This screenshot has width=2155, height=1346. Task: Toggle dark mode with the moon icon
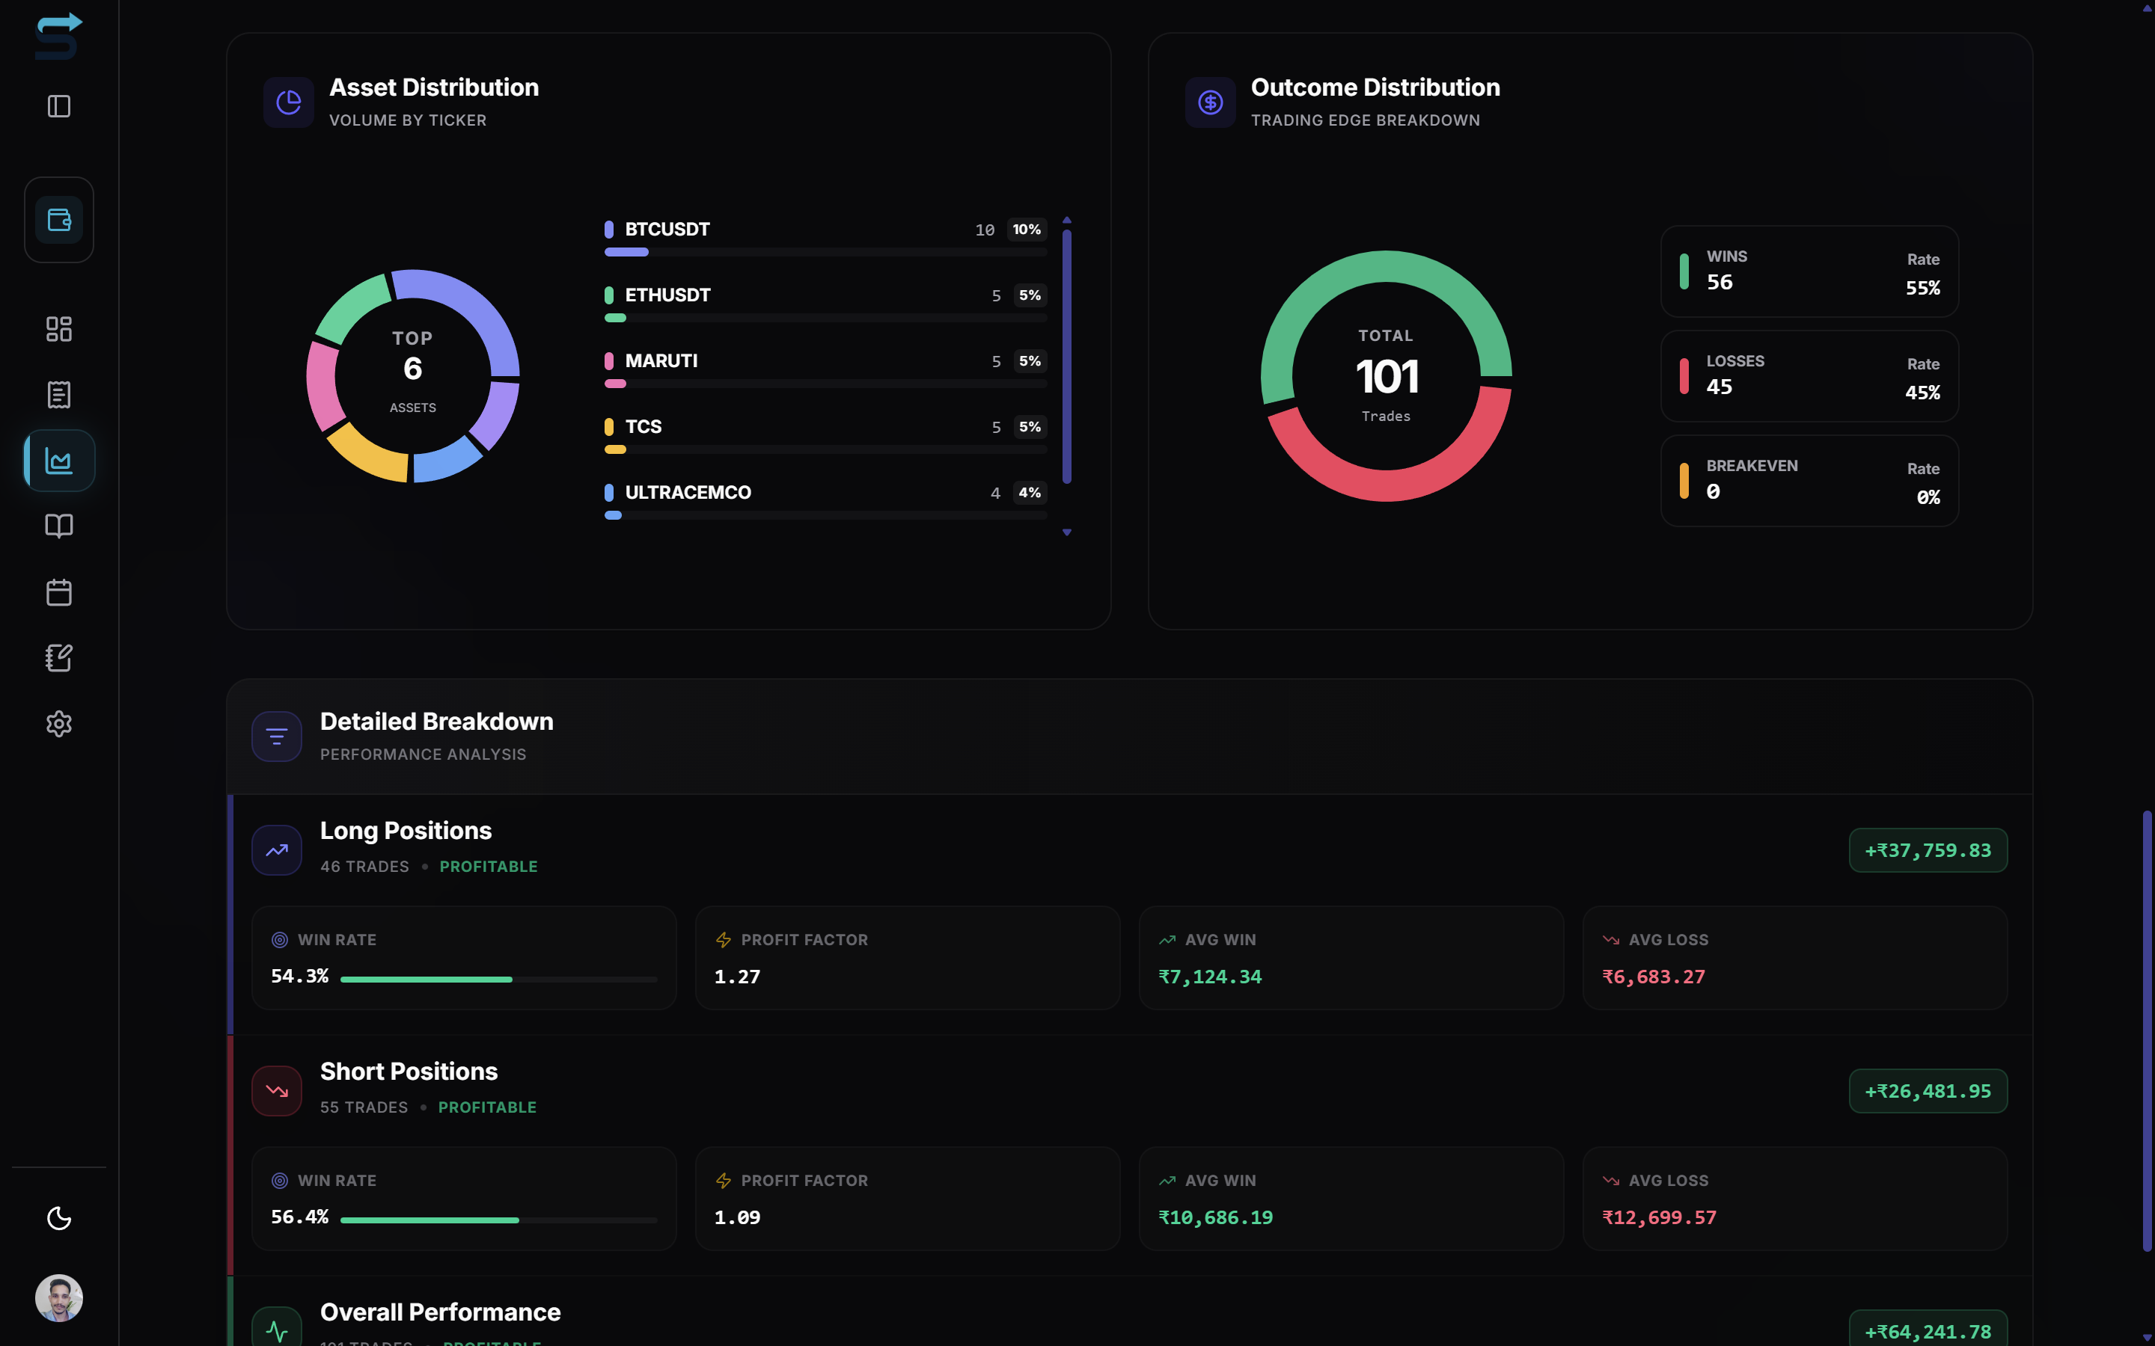(x=59, y=1218)
